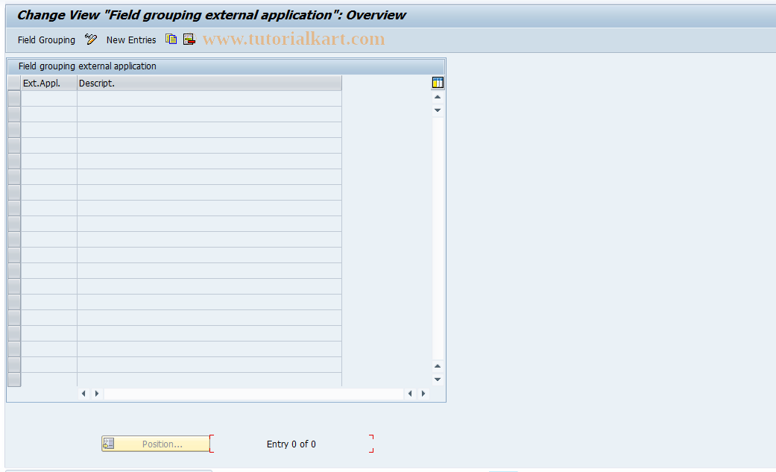Click the select-all corner box of table

tap(14, 84)
